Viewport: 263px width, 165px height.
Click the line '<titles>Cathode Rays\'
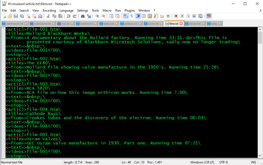(x=33, y=114)
